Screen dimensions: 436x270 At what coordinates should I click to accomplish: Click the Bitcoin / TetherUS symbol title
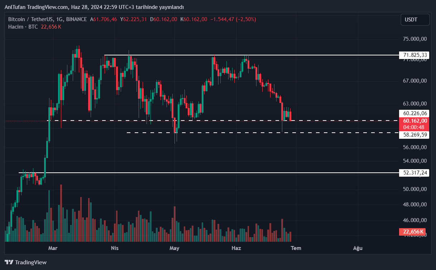click(32, 19)
